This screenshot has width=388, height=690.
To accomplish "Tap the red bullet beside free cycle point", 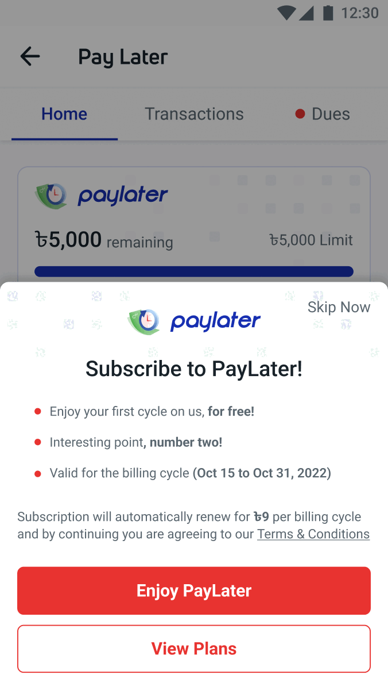I will pyautogui.click(x=38, y=412).
